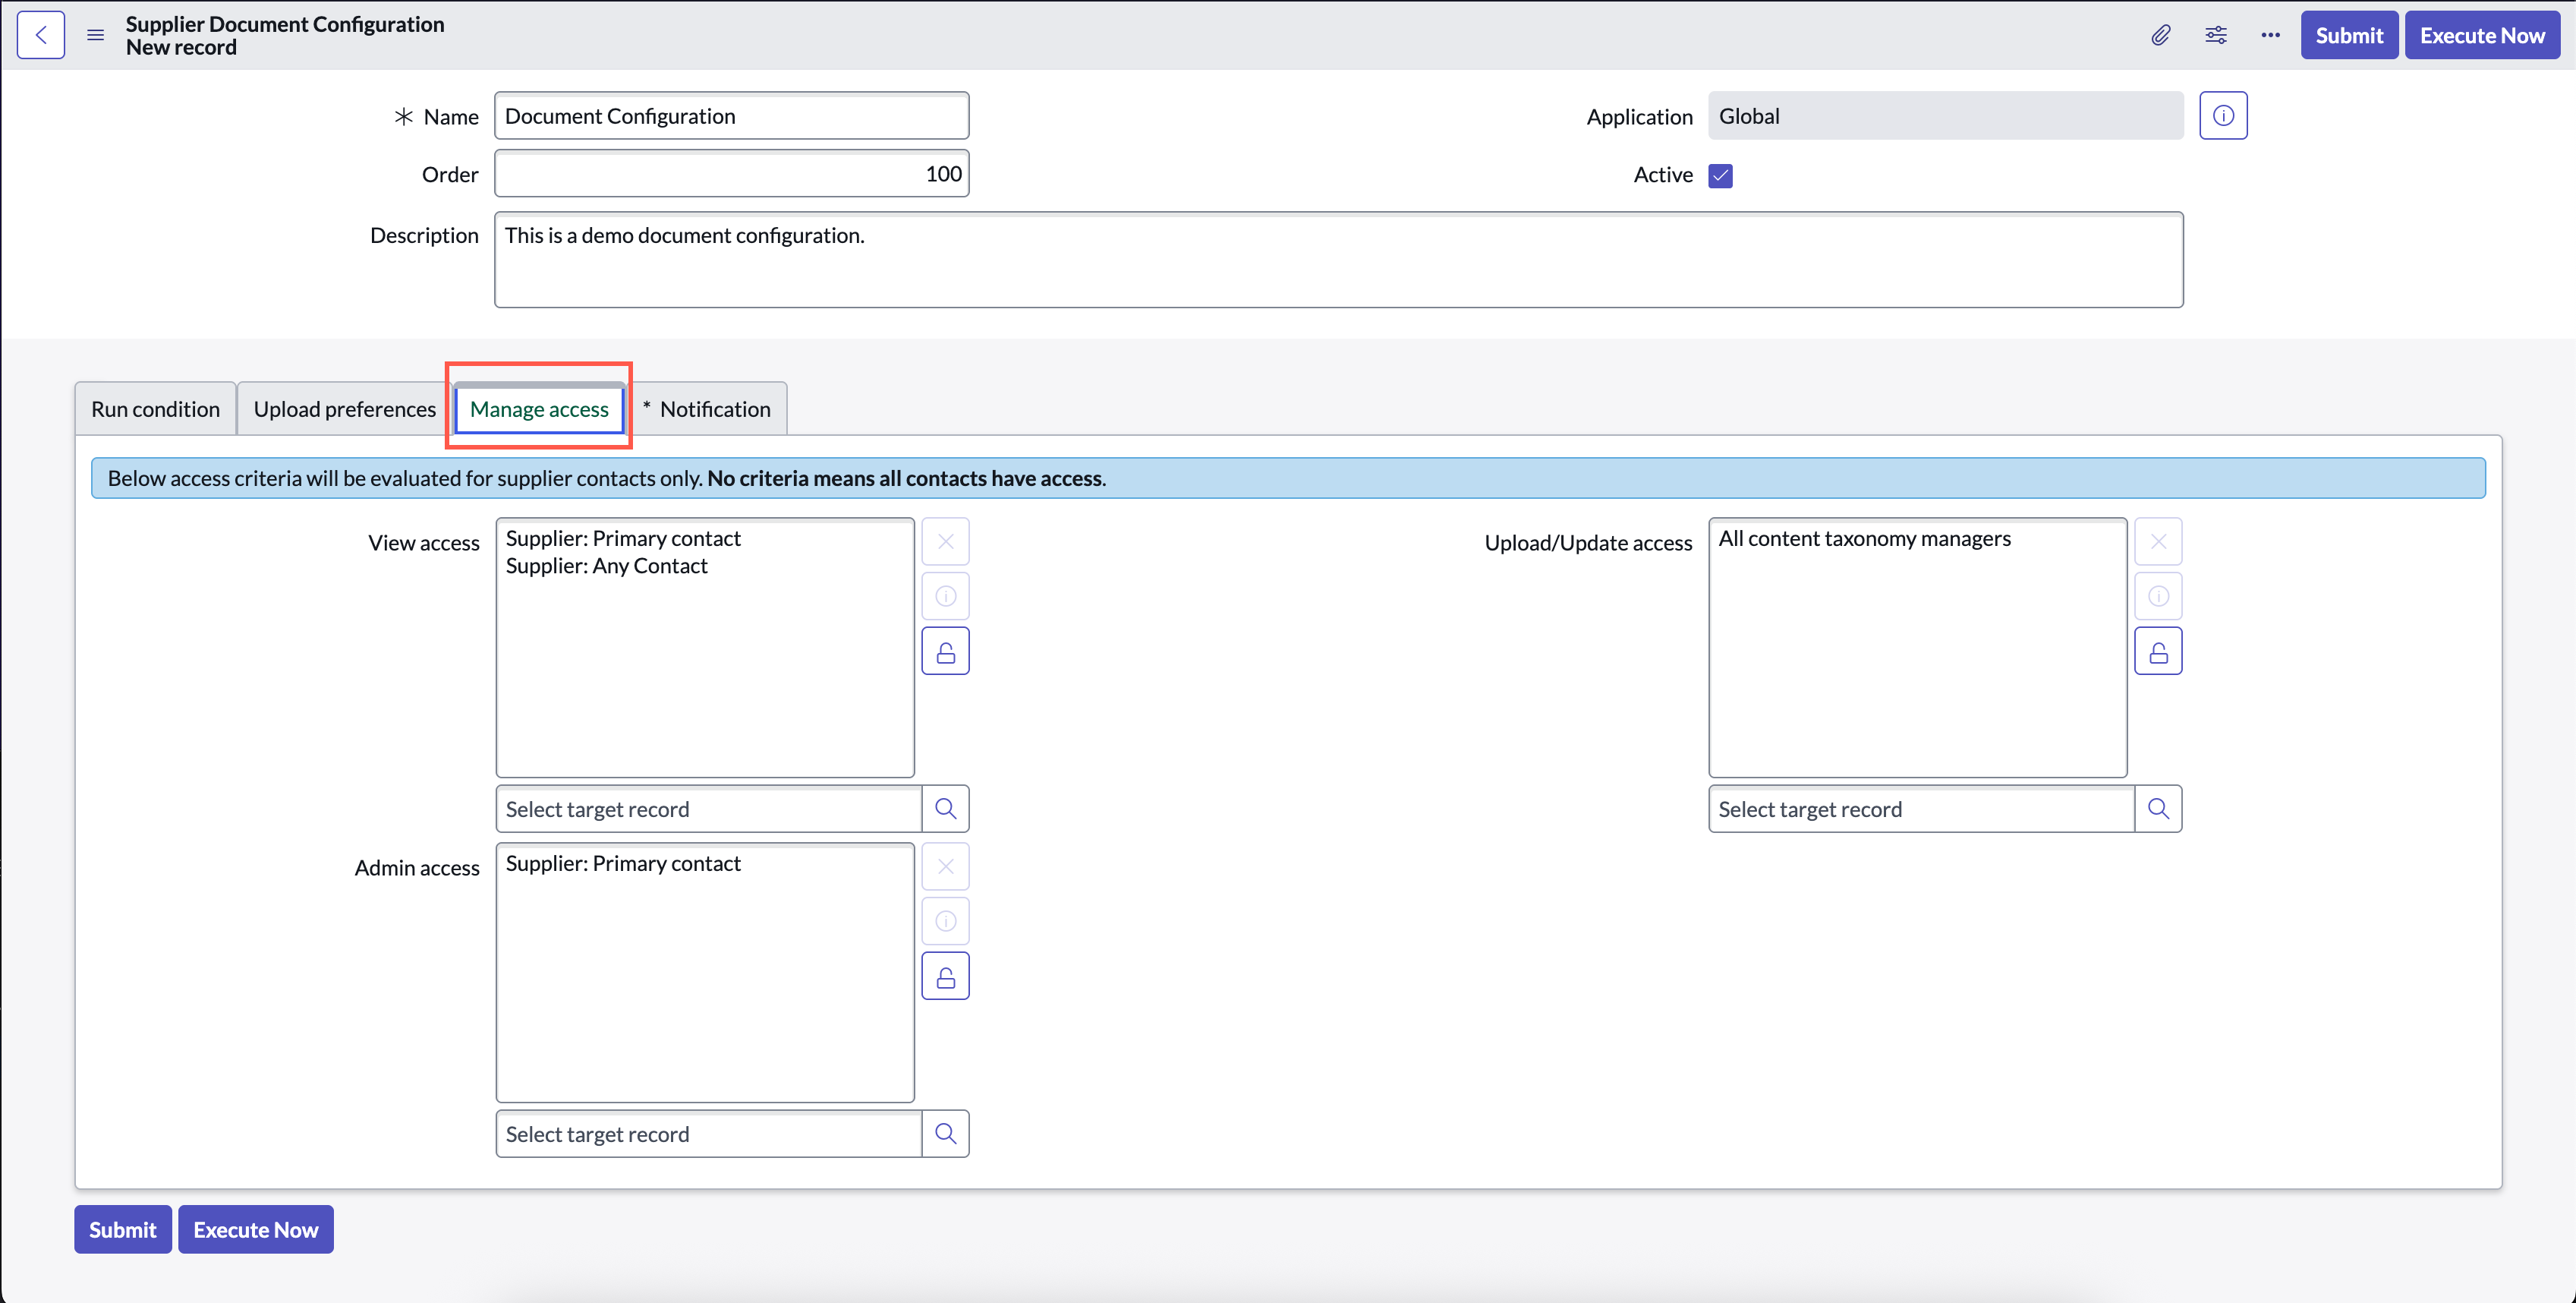The height and width of the screenshot is (1303, 2576).
Task: Open the Notification tab
Action: coord(707,409)
